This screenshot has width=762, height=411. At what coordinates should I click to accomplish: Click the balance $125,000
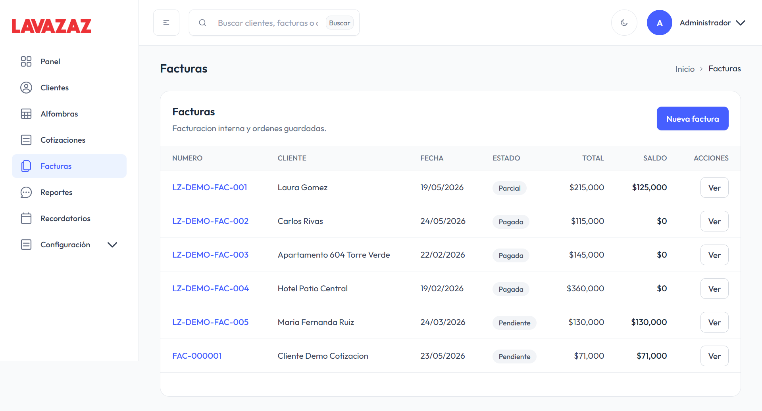(x=649, y=187)
